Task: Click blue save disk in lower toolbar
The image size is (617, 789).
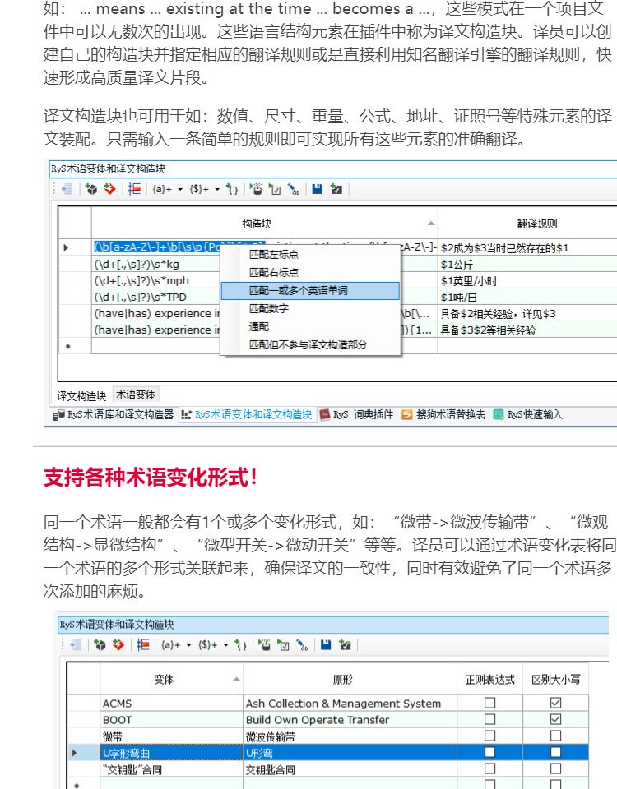Action: click(x=326, y=645)
